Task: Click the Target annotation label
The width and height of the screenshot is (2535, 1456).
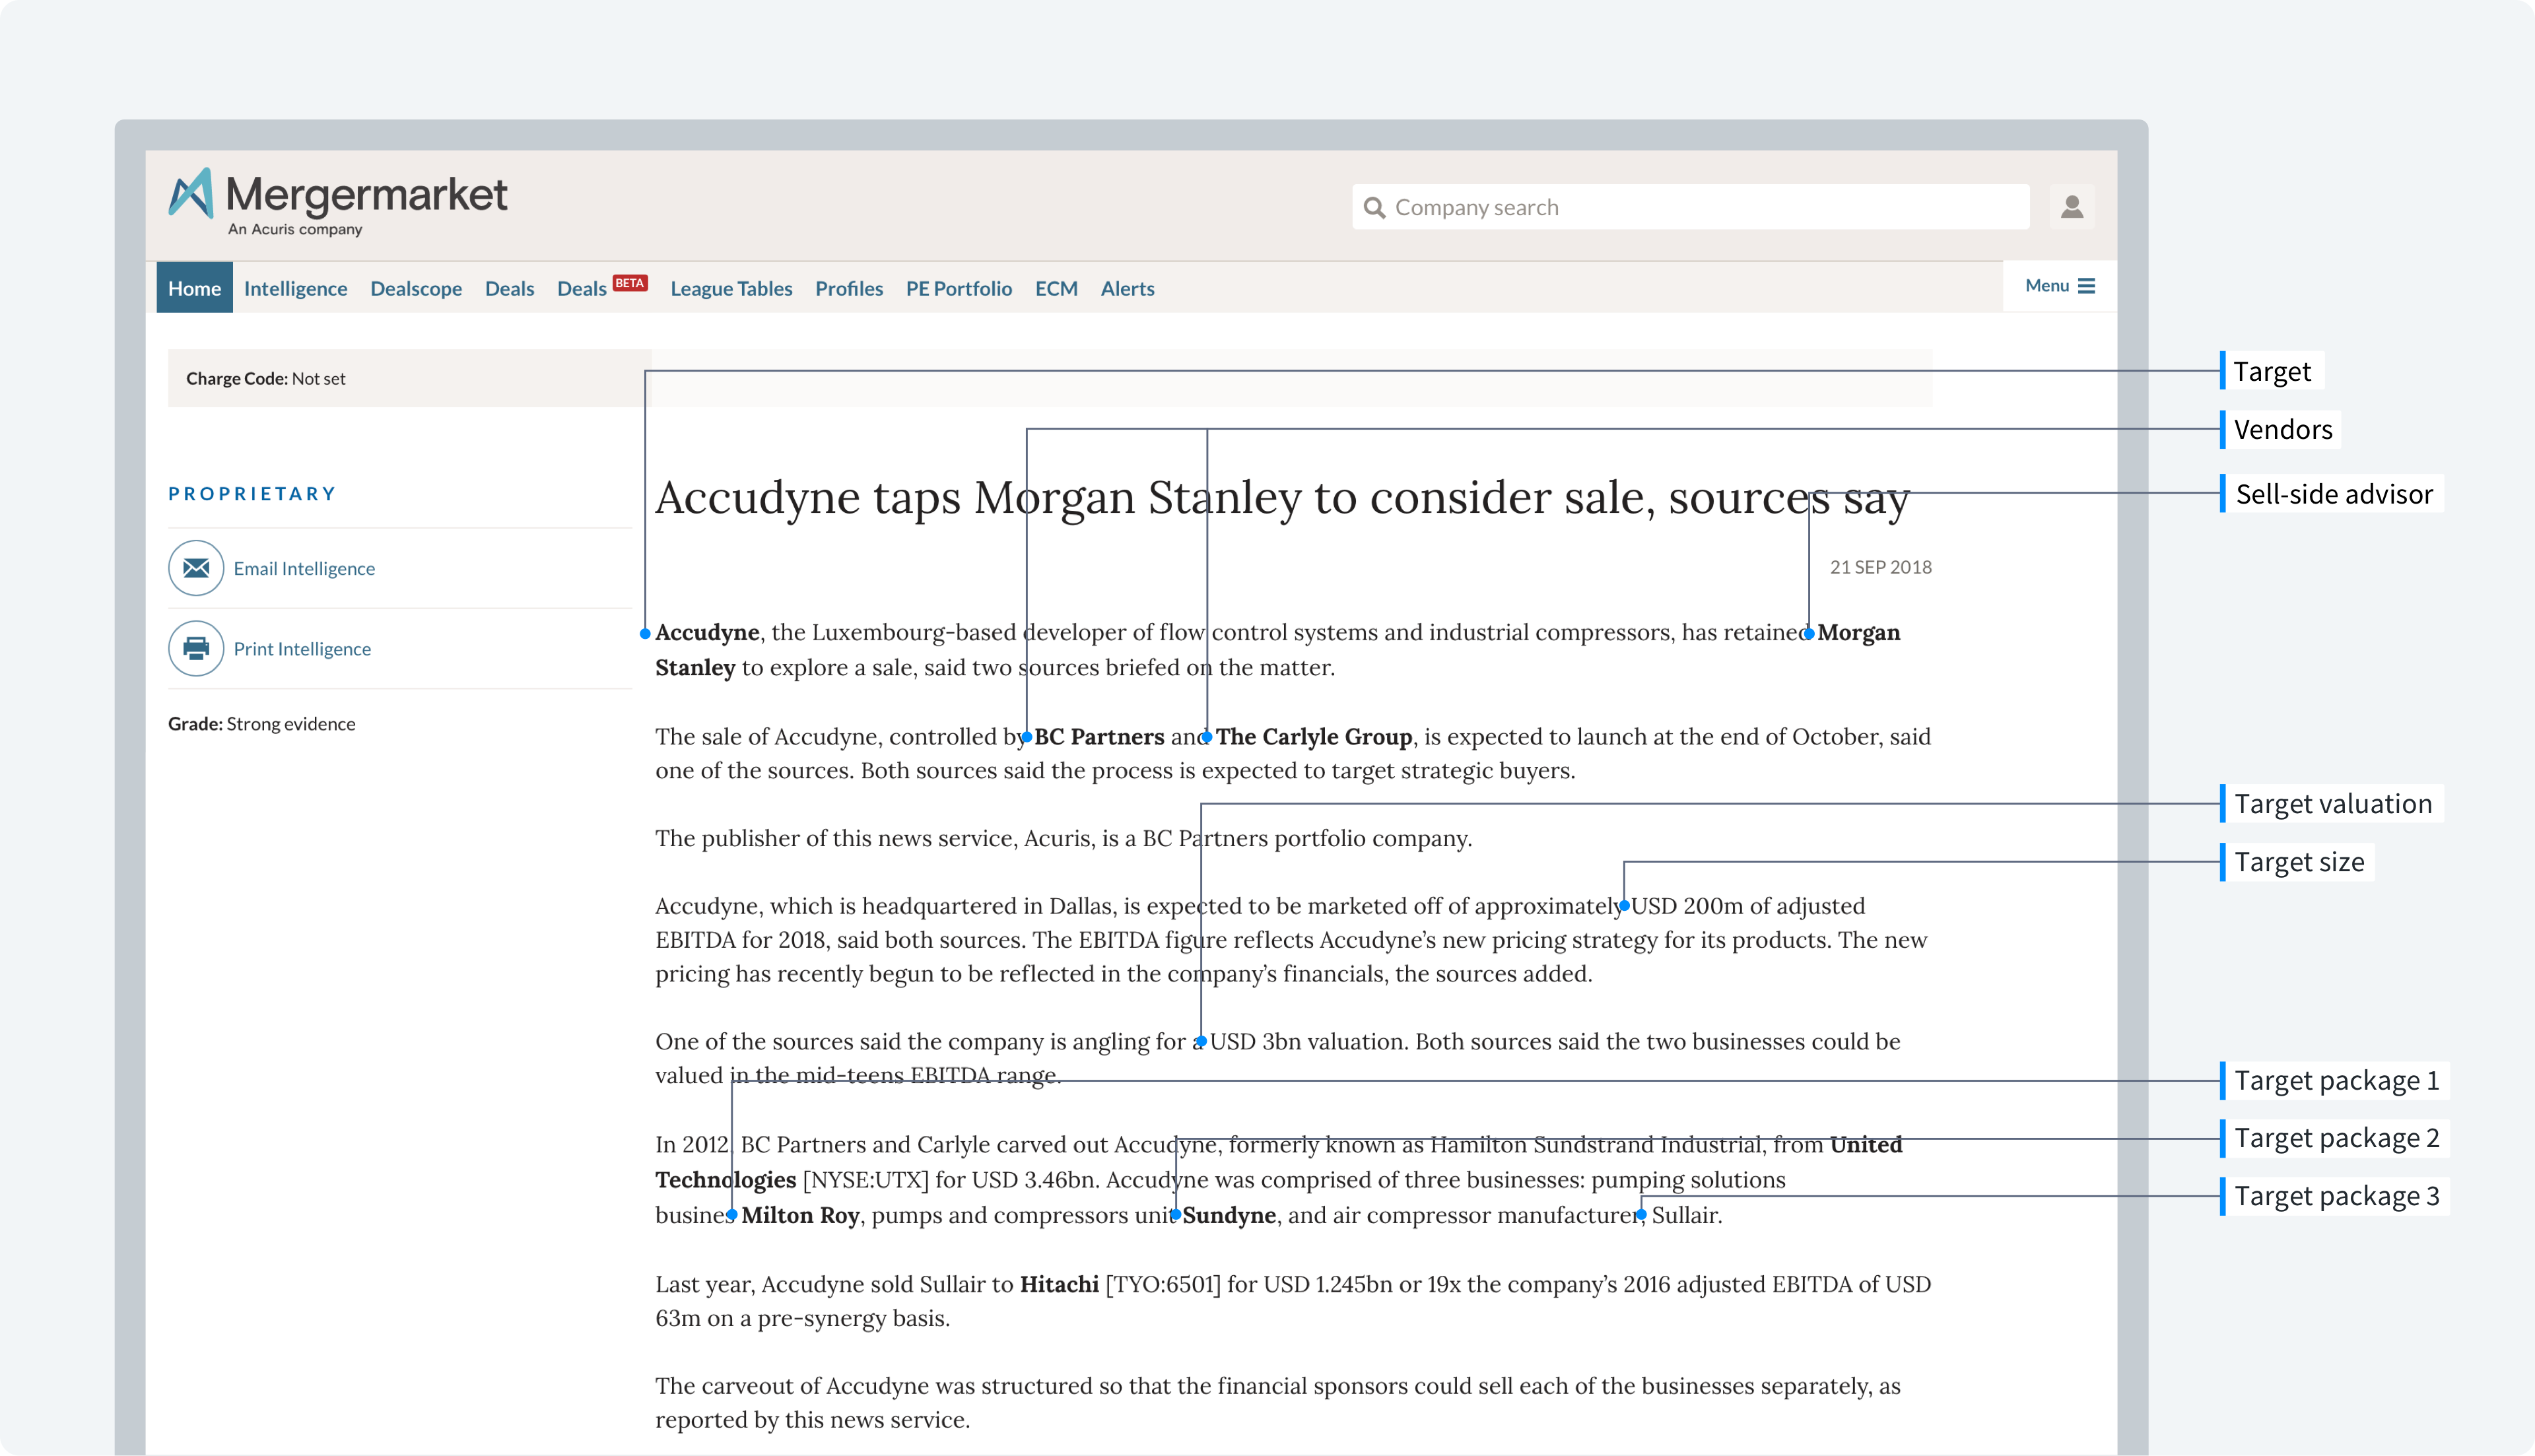Action: pos(2272,371)
